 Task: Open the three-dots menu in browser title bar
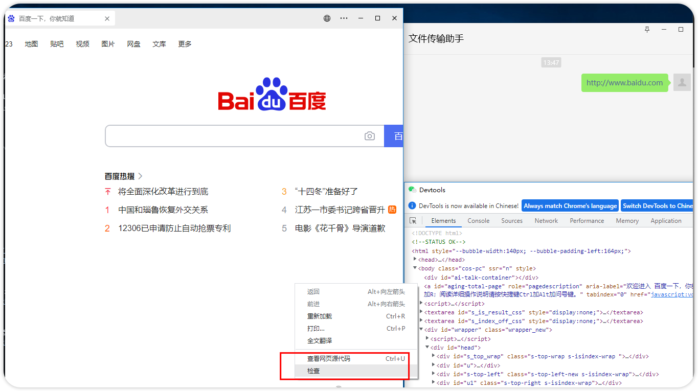pos(344,18)
